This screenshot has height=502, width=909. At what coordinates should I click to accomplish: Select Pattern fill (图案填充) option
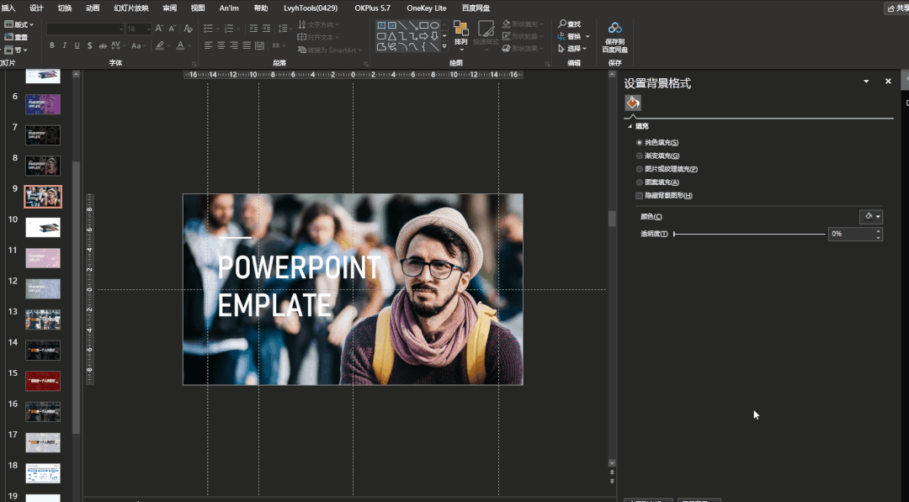tap(657, 182)
